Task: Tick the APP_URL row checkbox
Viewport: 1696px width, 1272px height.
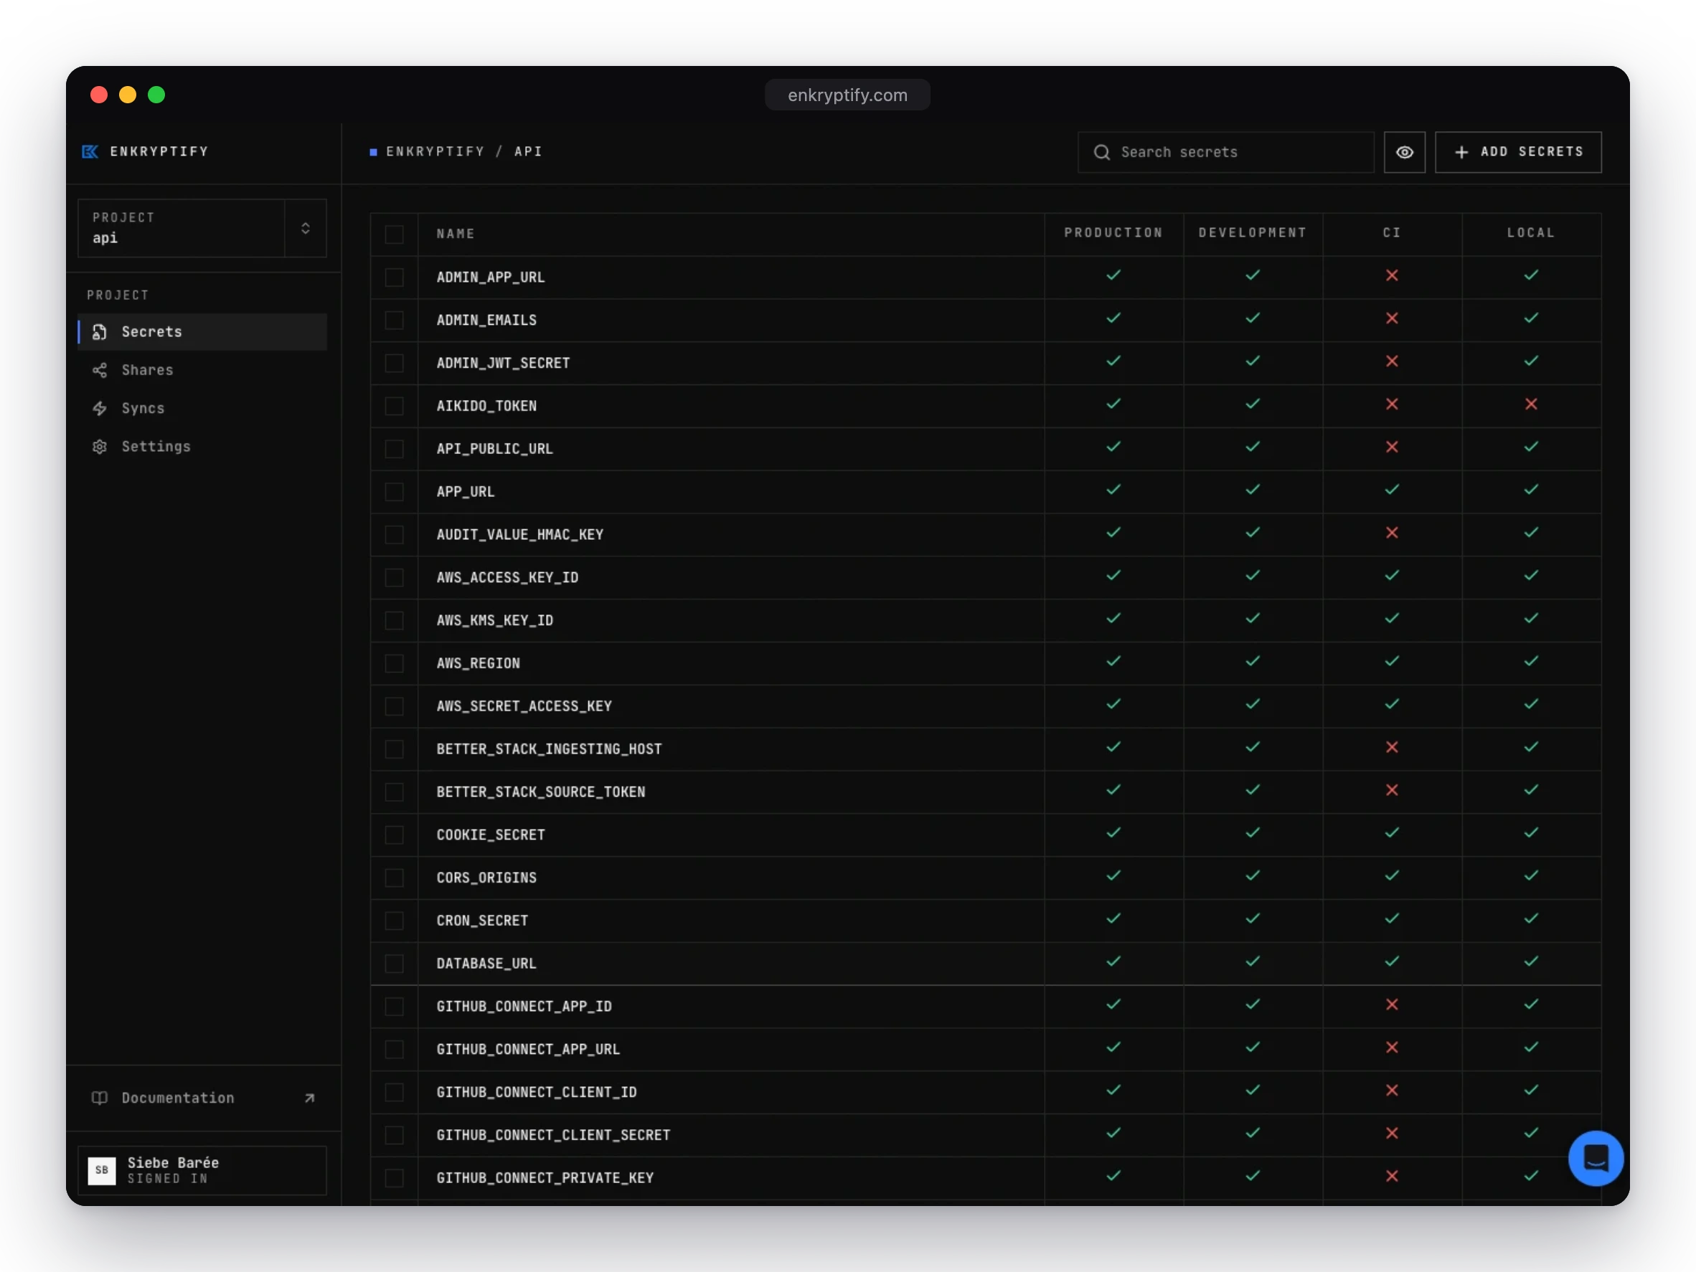Action: 394,492
